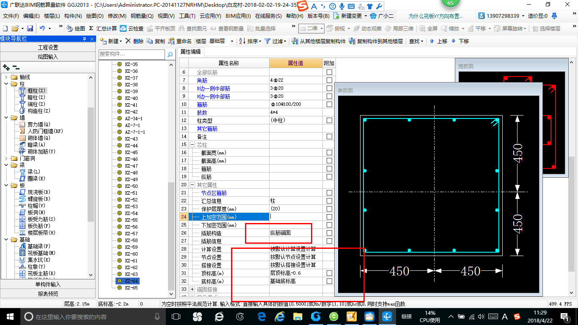
Task: Select 构造柱(Z) in the navigation tree
Action: pos(39,111)
